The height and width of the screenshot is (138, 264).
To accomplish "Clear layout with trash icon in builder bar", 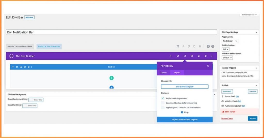I will click(199, 56).
